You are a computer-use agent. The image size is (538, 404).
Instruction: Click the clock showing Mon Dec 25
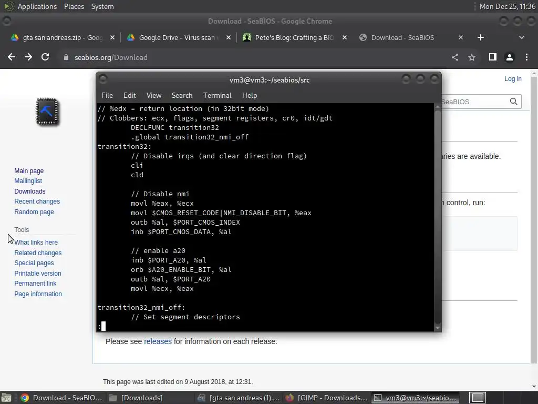[x=507, y=6]
